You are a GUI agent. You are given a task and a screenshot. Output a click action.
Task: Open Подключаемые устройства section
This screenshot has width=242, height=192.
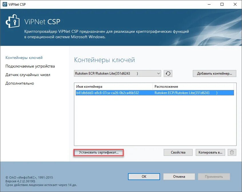[30, 66]
